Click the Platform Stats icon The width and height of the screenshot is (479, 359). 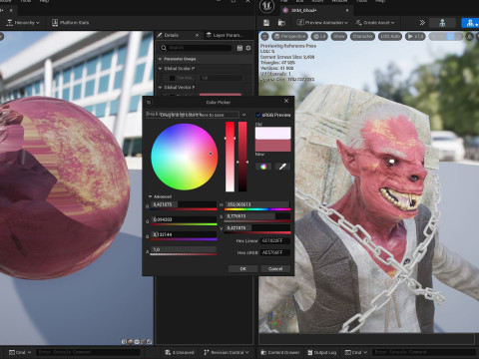click(55, 23)
